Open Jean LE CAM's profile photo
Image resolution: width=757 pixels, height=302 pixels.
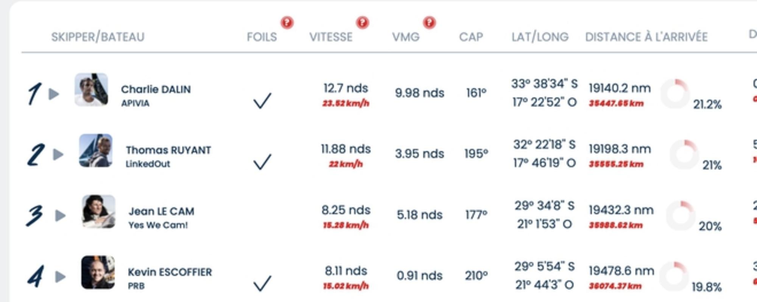(x=98, y=211)
